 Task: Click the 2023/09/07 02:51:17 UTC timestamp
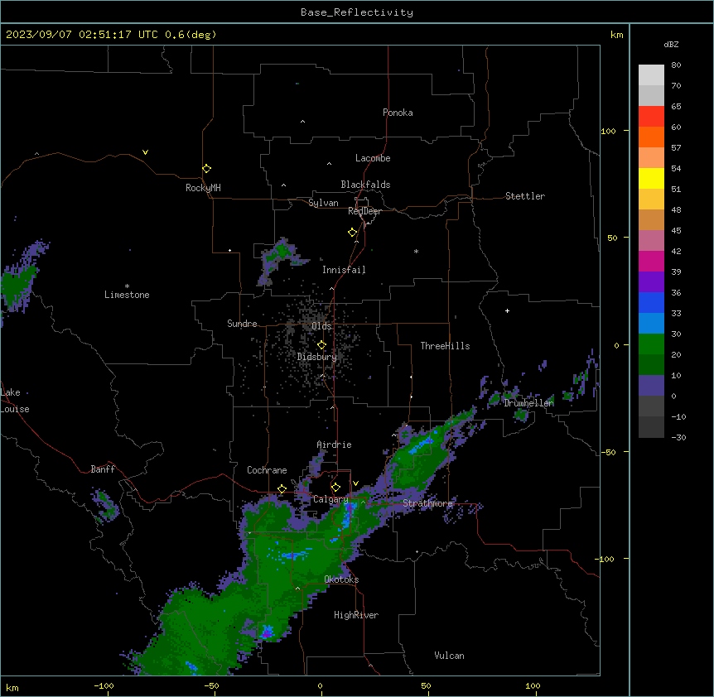(x=82, y=35)
